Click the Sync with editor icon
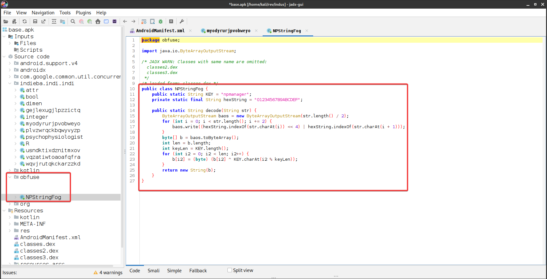The width and height of the screenshot is (547, 279). coord(54,21)
